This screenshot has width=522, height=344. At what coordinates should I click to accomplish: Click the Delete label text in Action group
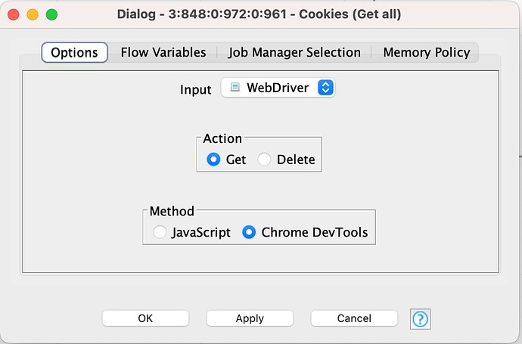pos(296,160)
